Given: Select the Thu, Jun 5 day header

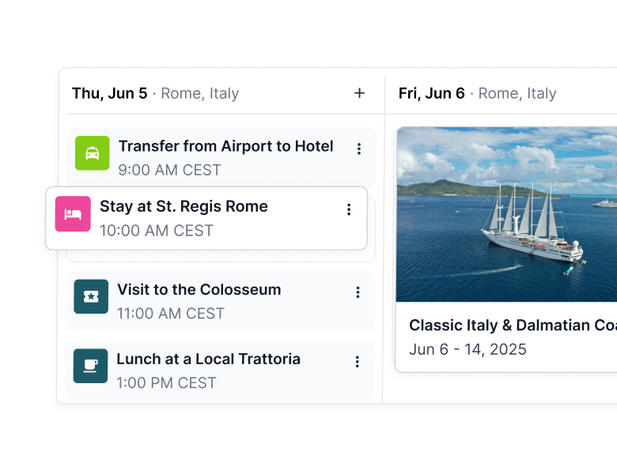Looking at the screenshot, I should pyautogui.click(x=110, y=93).
